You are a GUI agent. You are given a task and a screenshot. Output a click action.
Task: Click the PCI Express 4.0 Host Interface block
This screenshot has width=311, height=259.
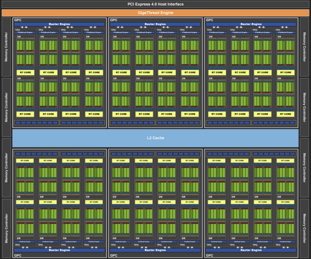tap(155, 4)
